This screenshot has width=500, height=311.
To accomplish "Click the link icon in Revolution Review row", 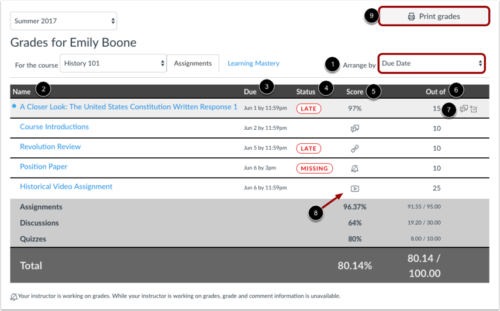I will tap(354, 148).
